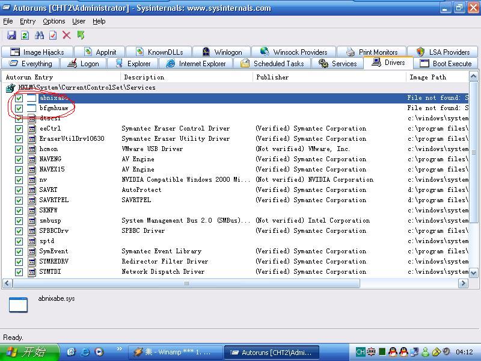This screenshot has width=481, height=361.
Task: Click the vertical scrollbar thumb
Action: point(473,152)
